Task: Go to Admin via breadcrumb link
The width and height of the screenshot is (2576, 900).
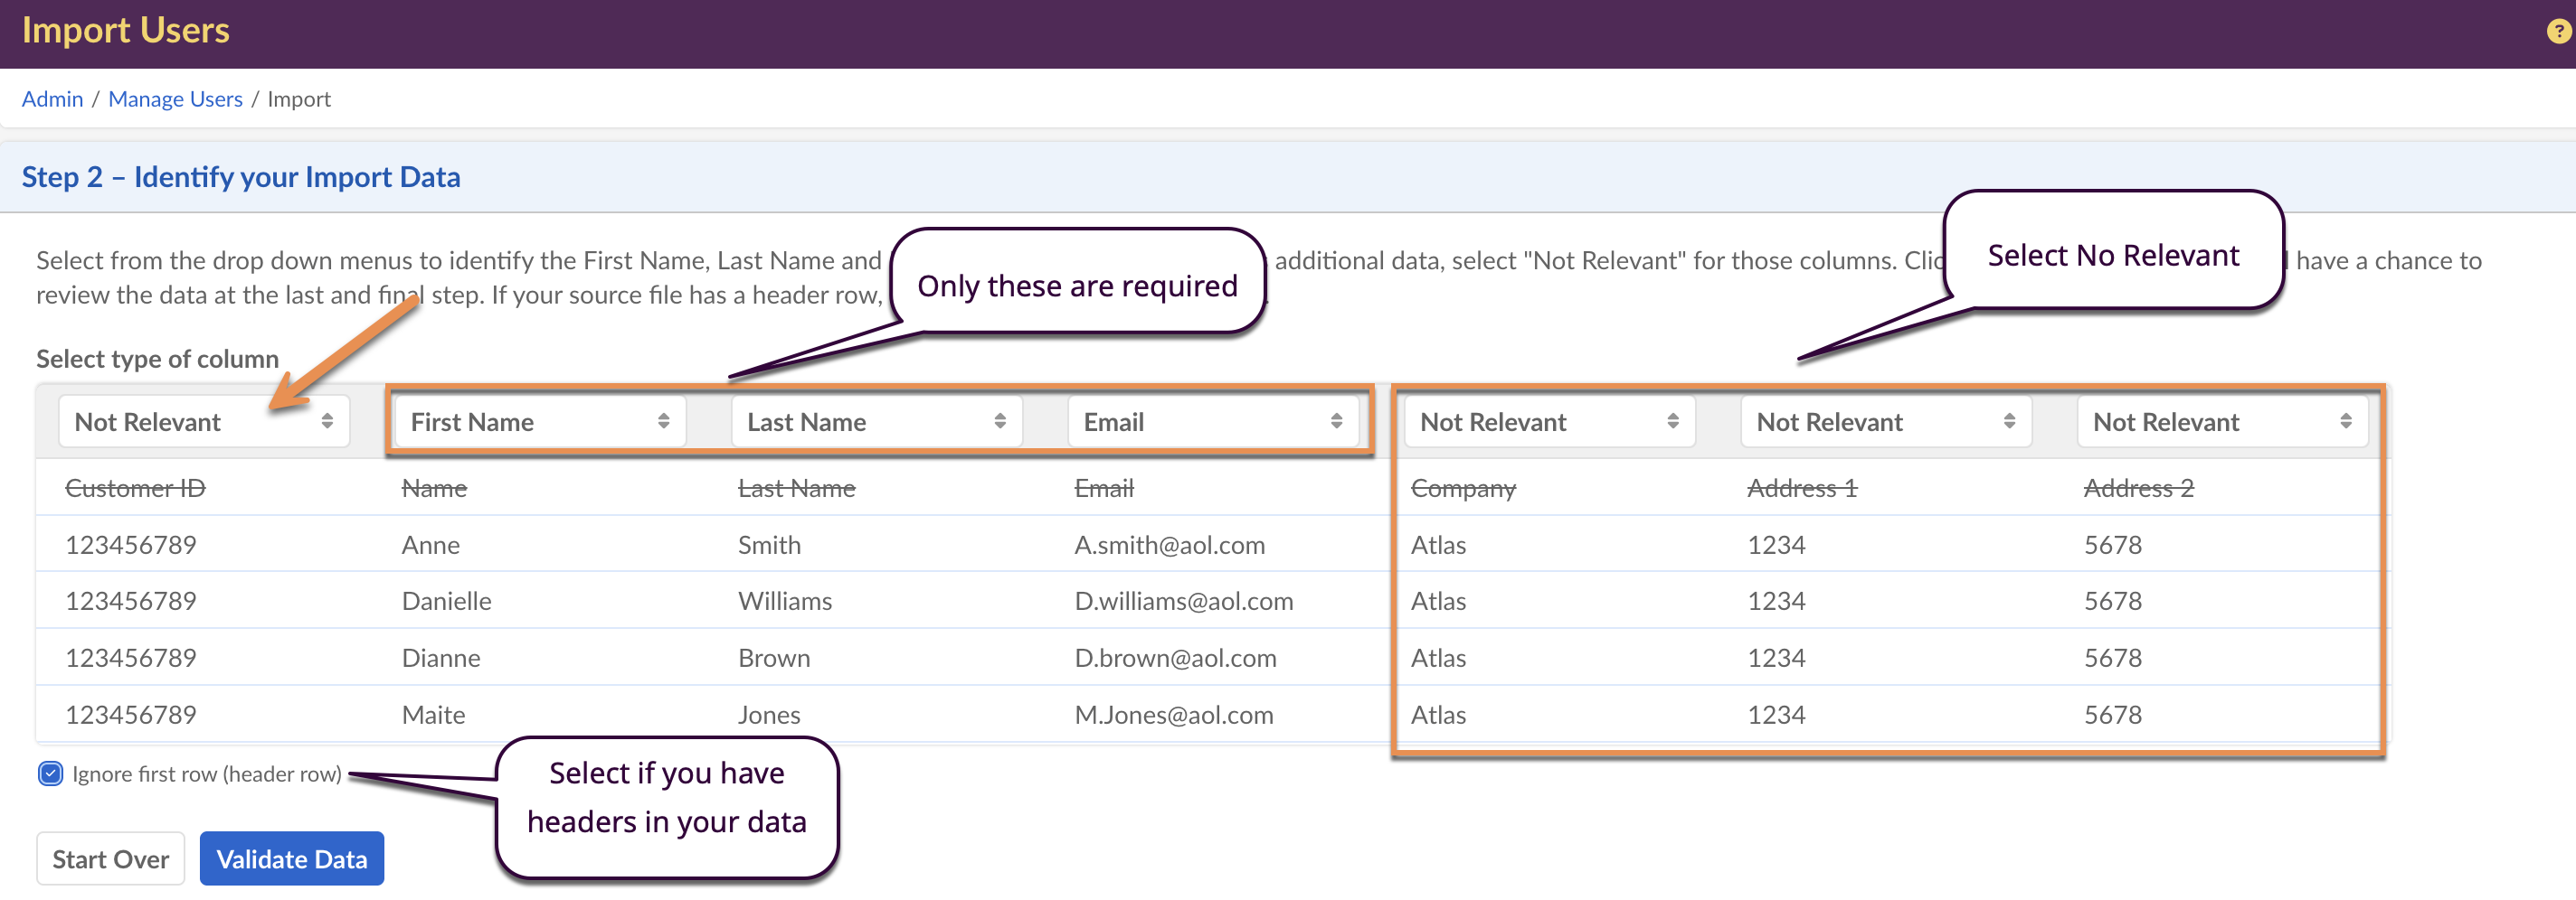Action: (52, 98)
